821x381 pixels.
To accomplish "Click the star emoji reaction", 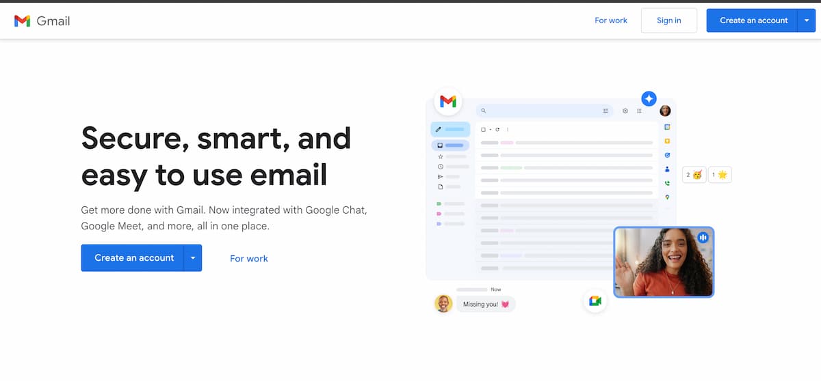I will [720, 175].
